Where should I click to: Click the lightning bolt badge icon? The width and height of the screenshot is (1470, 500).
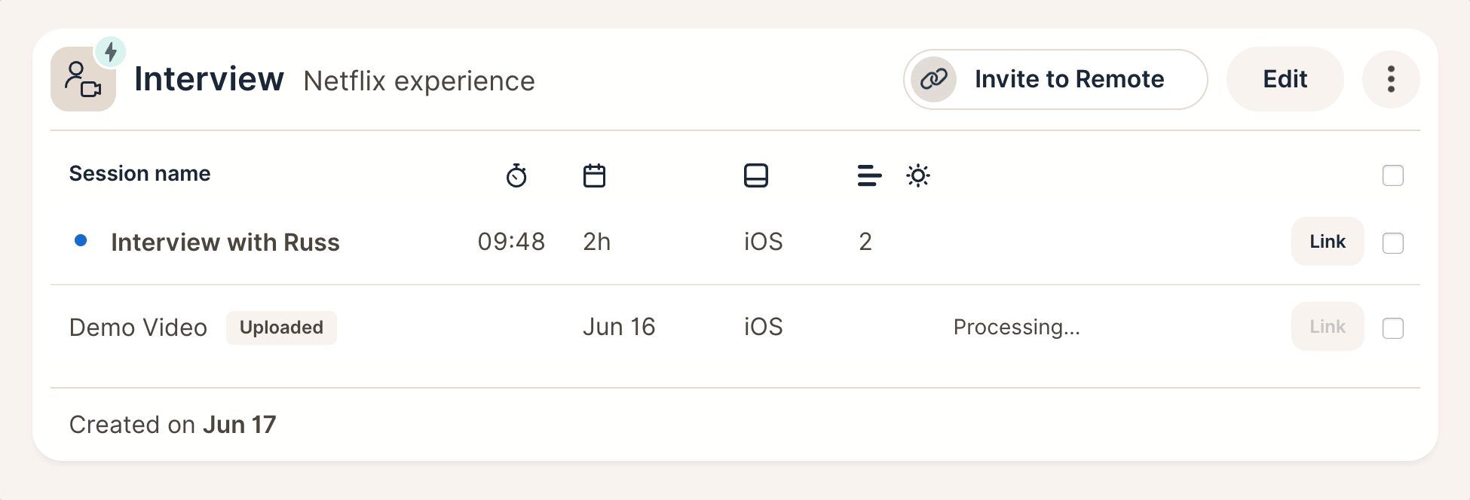pos(111,52)
